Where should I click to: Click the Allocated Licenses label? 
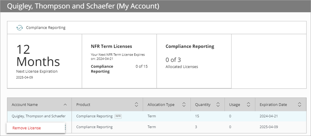[x=182, y=67]
